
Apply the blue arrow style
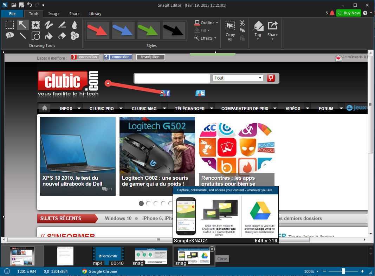point(123,30)
